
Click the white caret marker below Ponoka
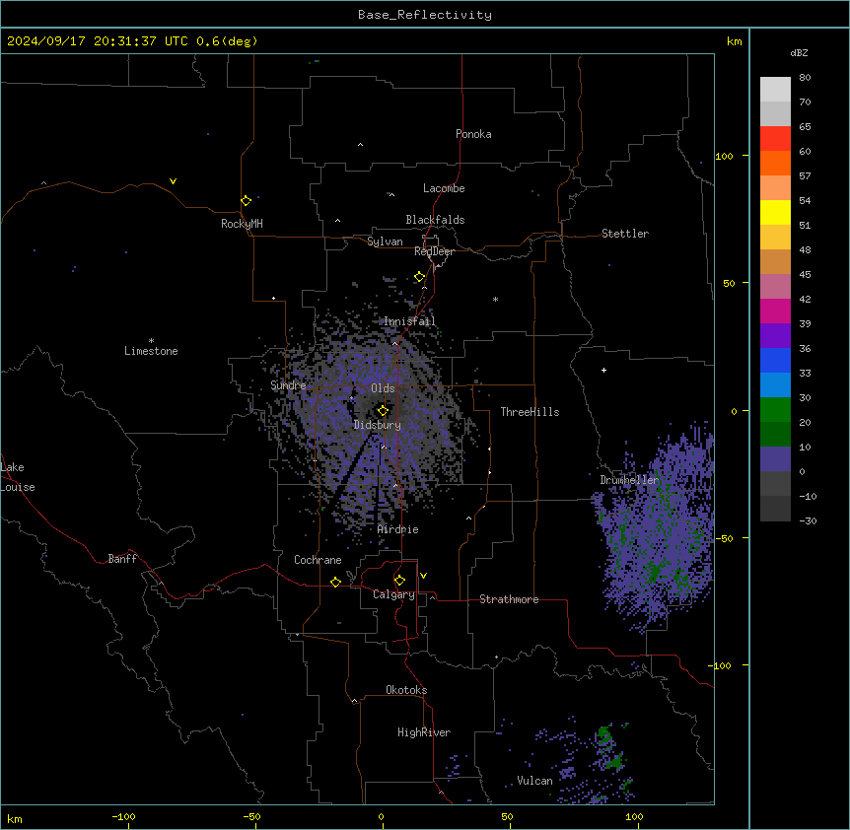pos(360,145)
